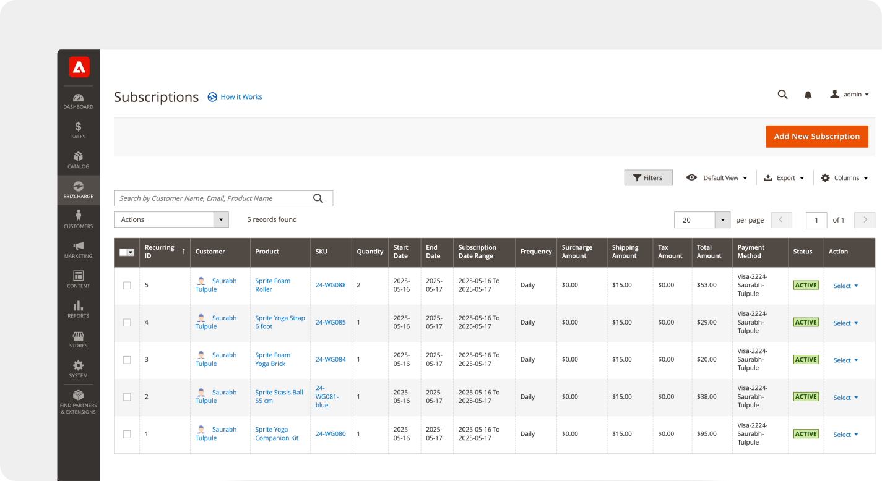Image resolution: width=882 pixels, height=481 pixels.
Task: Click customer avatar icon in row 1
Action: [201, 429]
